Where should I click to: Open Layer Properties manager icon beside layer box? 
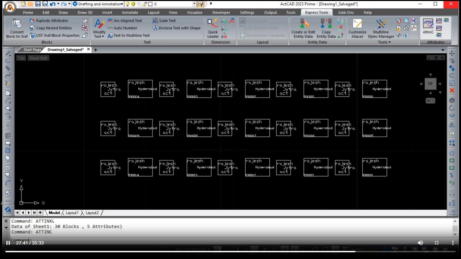200,4
